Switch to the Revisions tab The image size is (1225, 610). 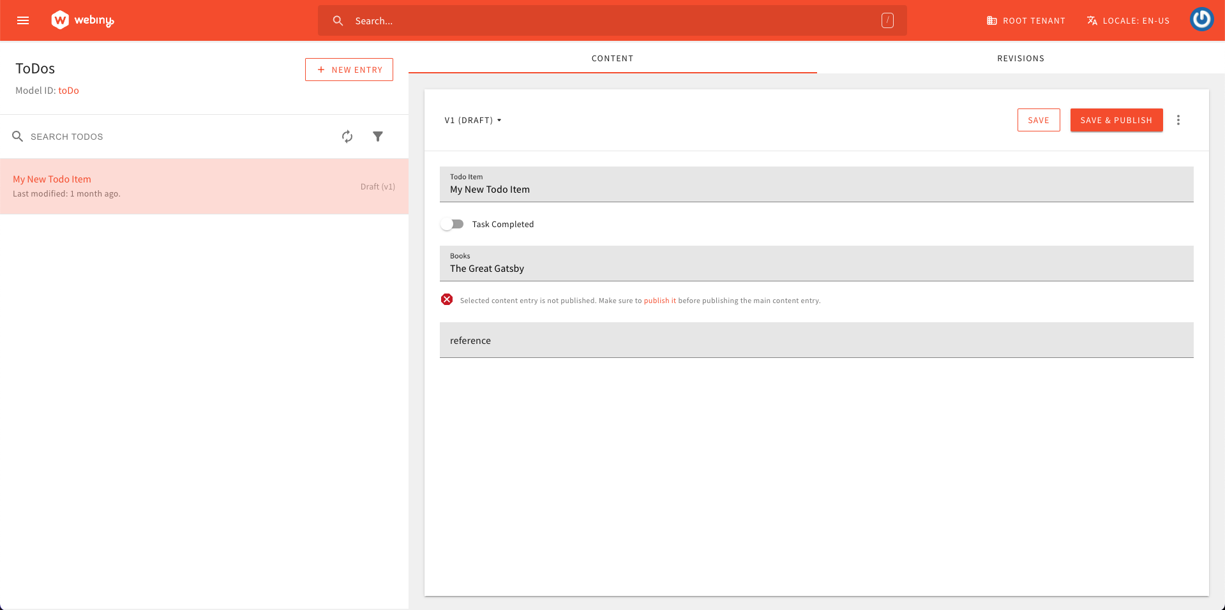1021,58
